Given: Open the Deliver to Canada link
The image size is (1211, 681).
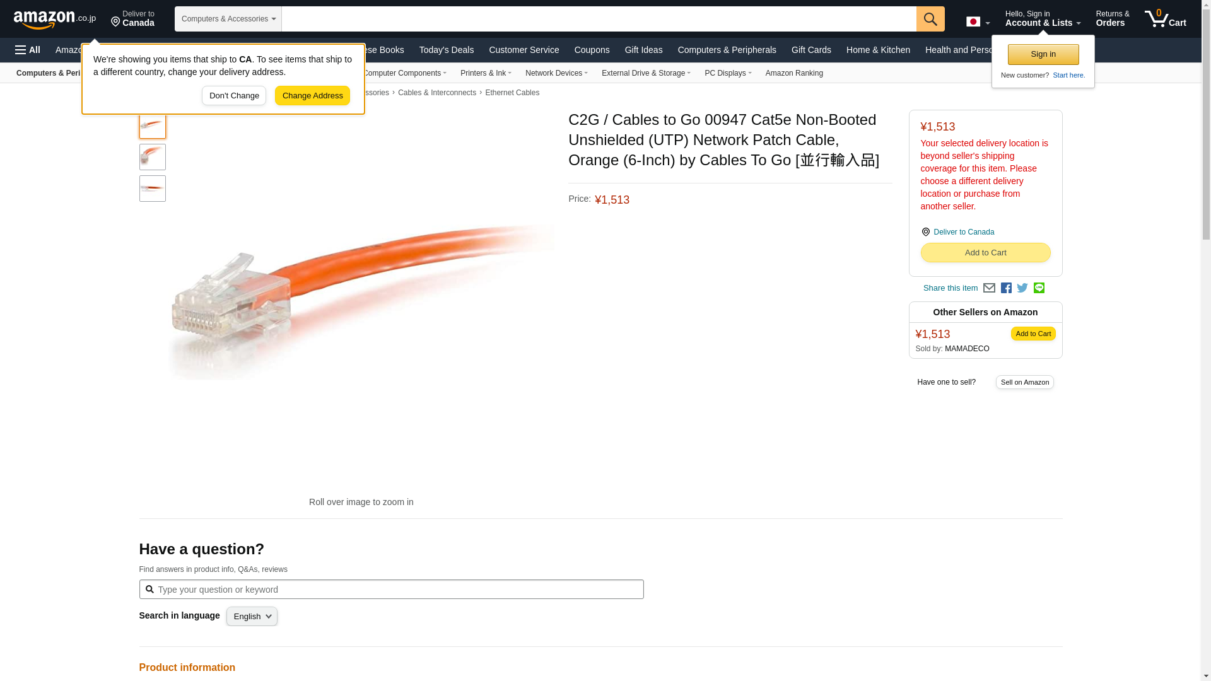Looking at the screenshot, I should tap(964, 232).
